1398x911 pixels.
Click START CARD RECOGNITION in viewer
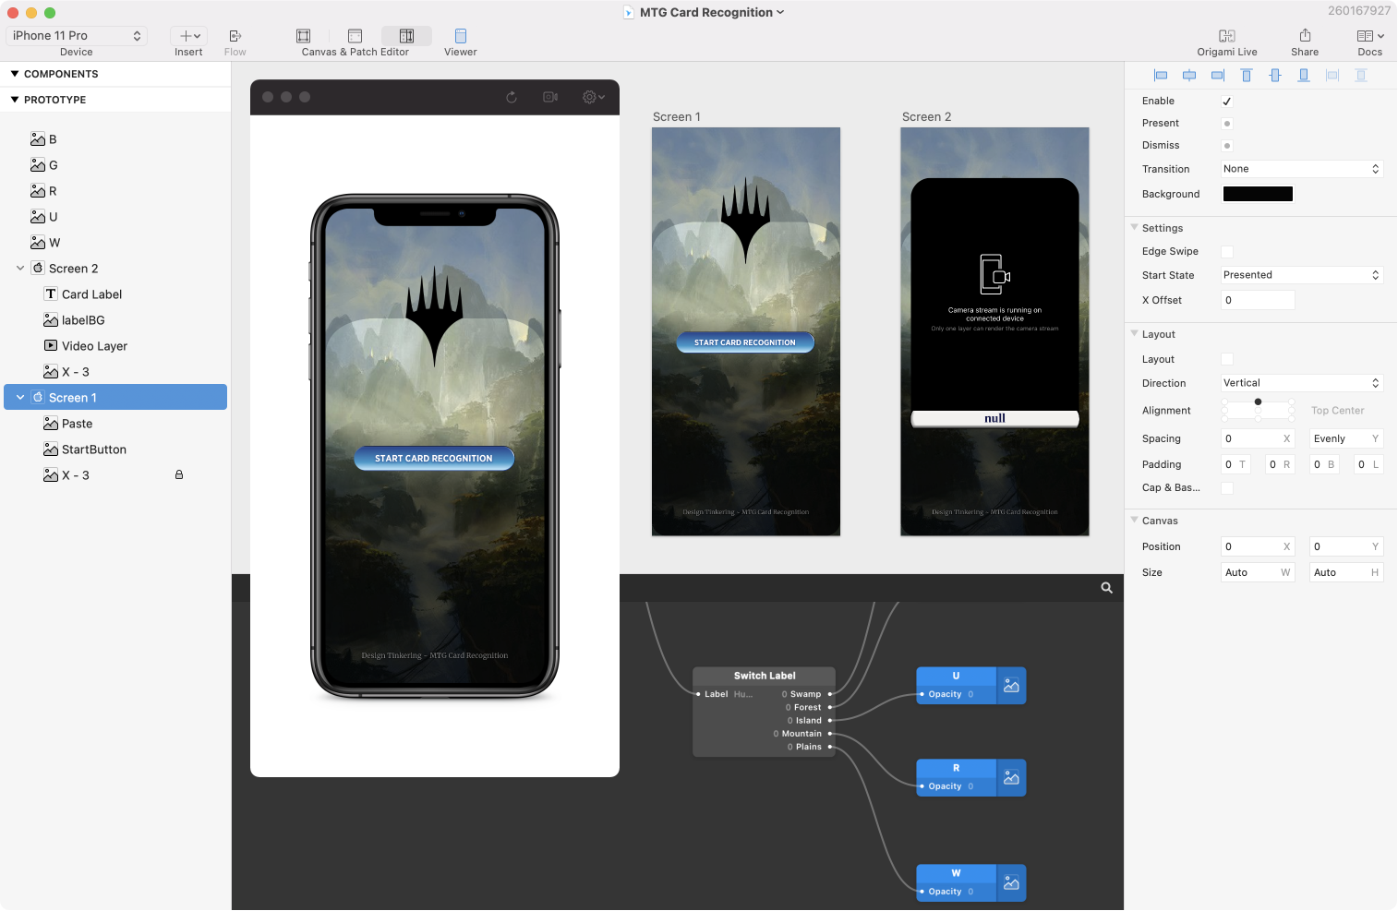click(434, 458)
